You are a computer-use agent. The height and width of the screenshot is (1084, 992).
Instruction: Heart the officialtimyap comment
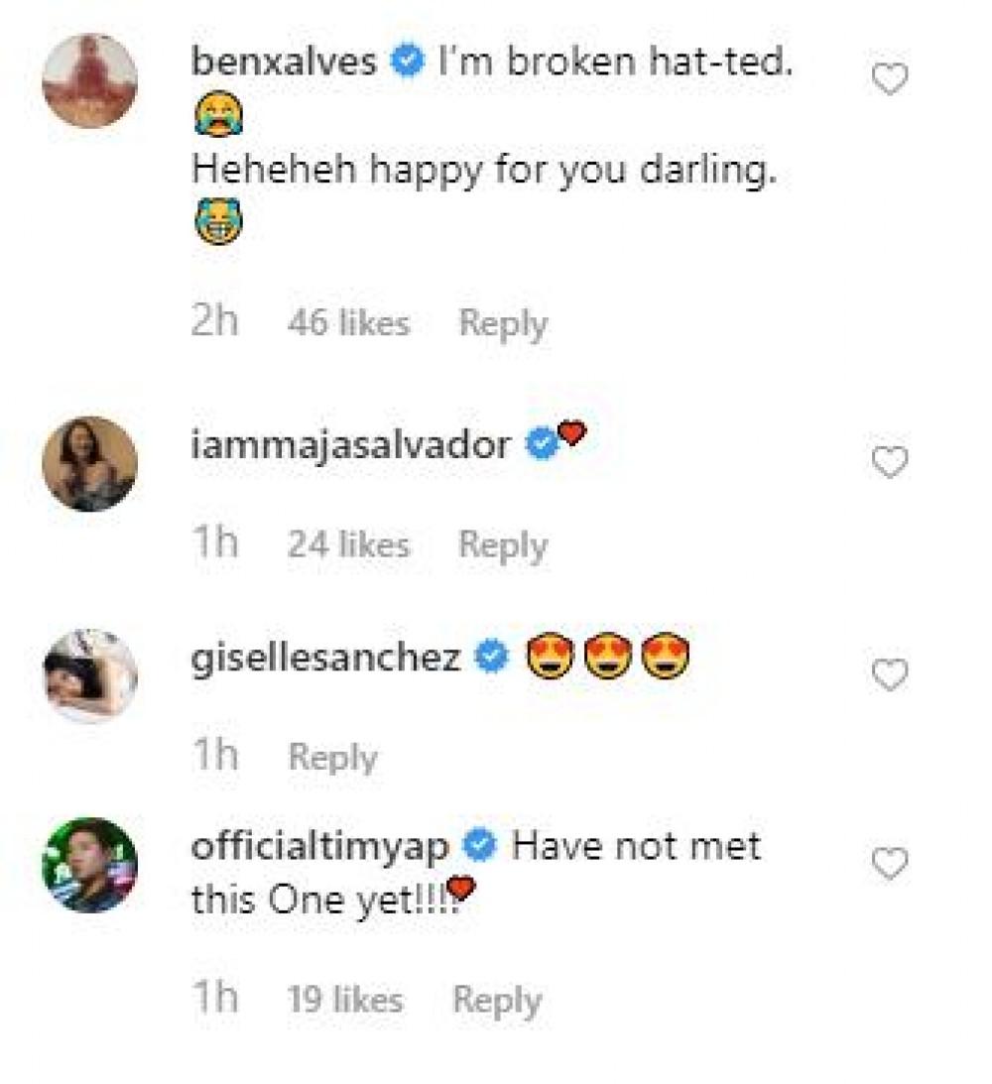[x=889, y=866]
